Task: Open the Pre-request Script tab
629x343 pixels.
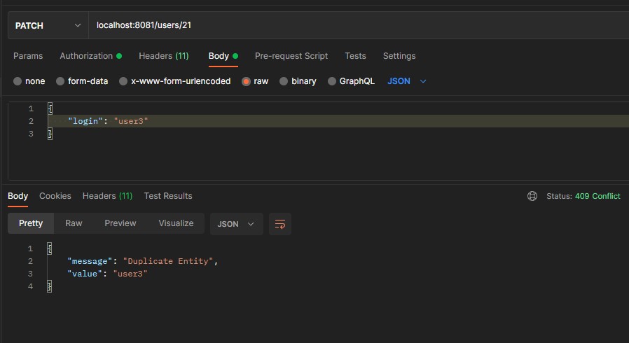Action: 291,56
